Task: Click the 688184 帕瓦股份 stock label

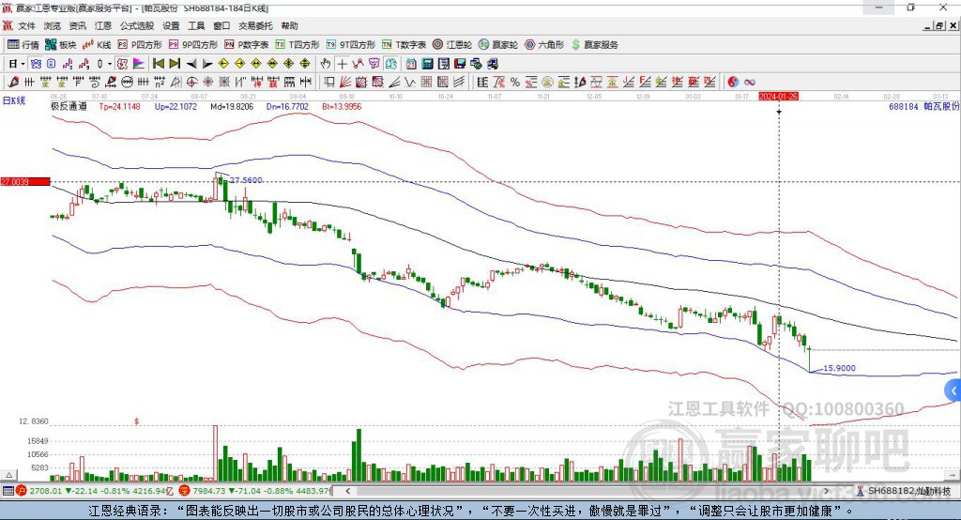Action: point(924,107)
